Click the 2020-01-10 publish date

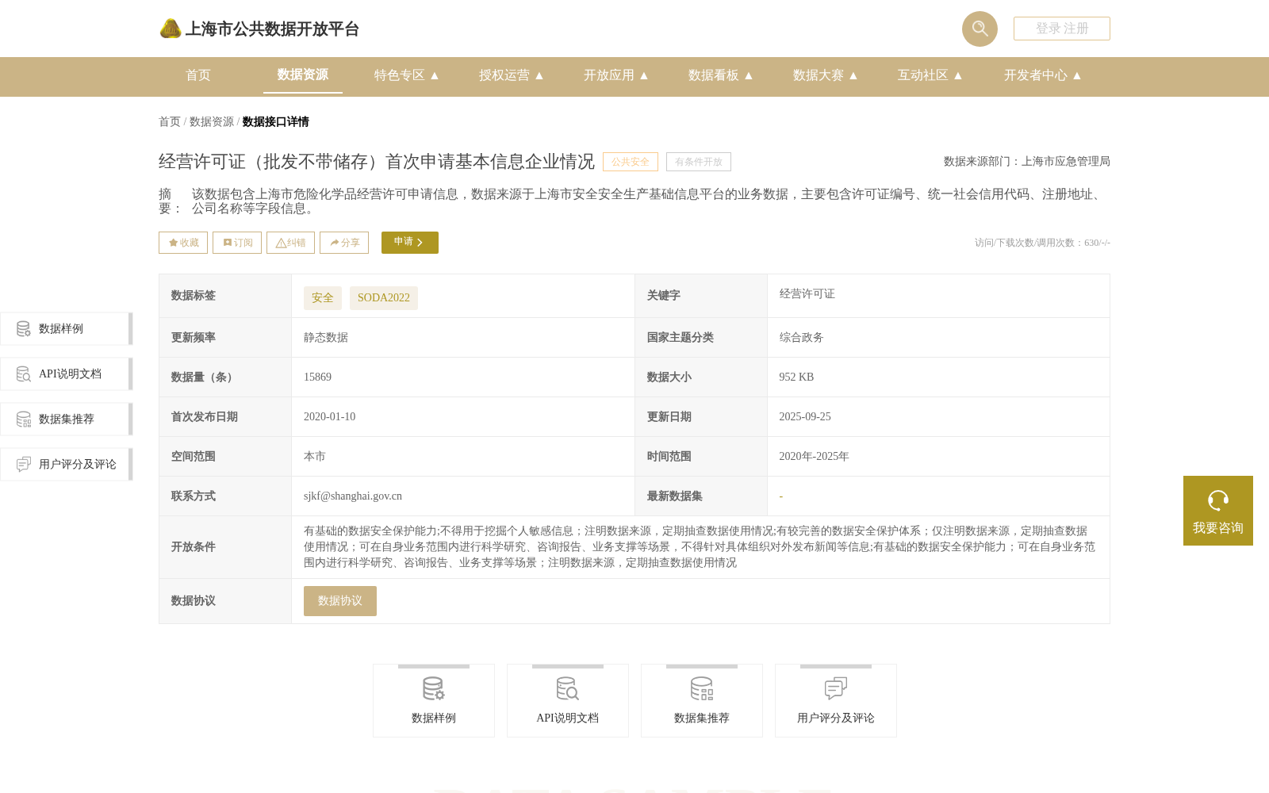(330, 417)
